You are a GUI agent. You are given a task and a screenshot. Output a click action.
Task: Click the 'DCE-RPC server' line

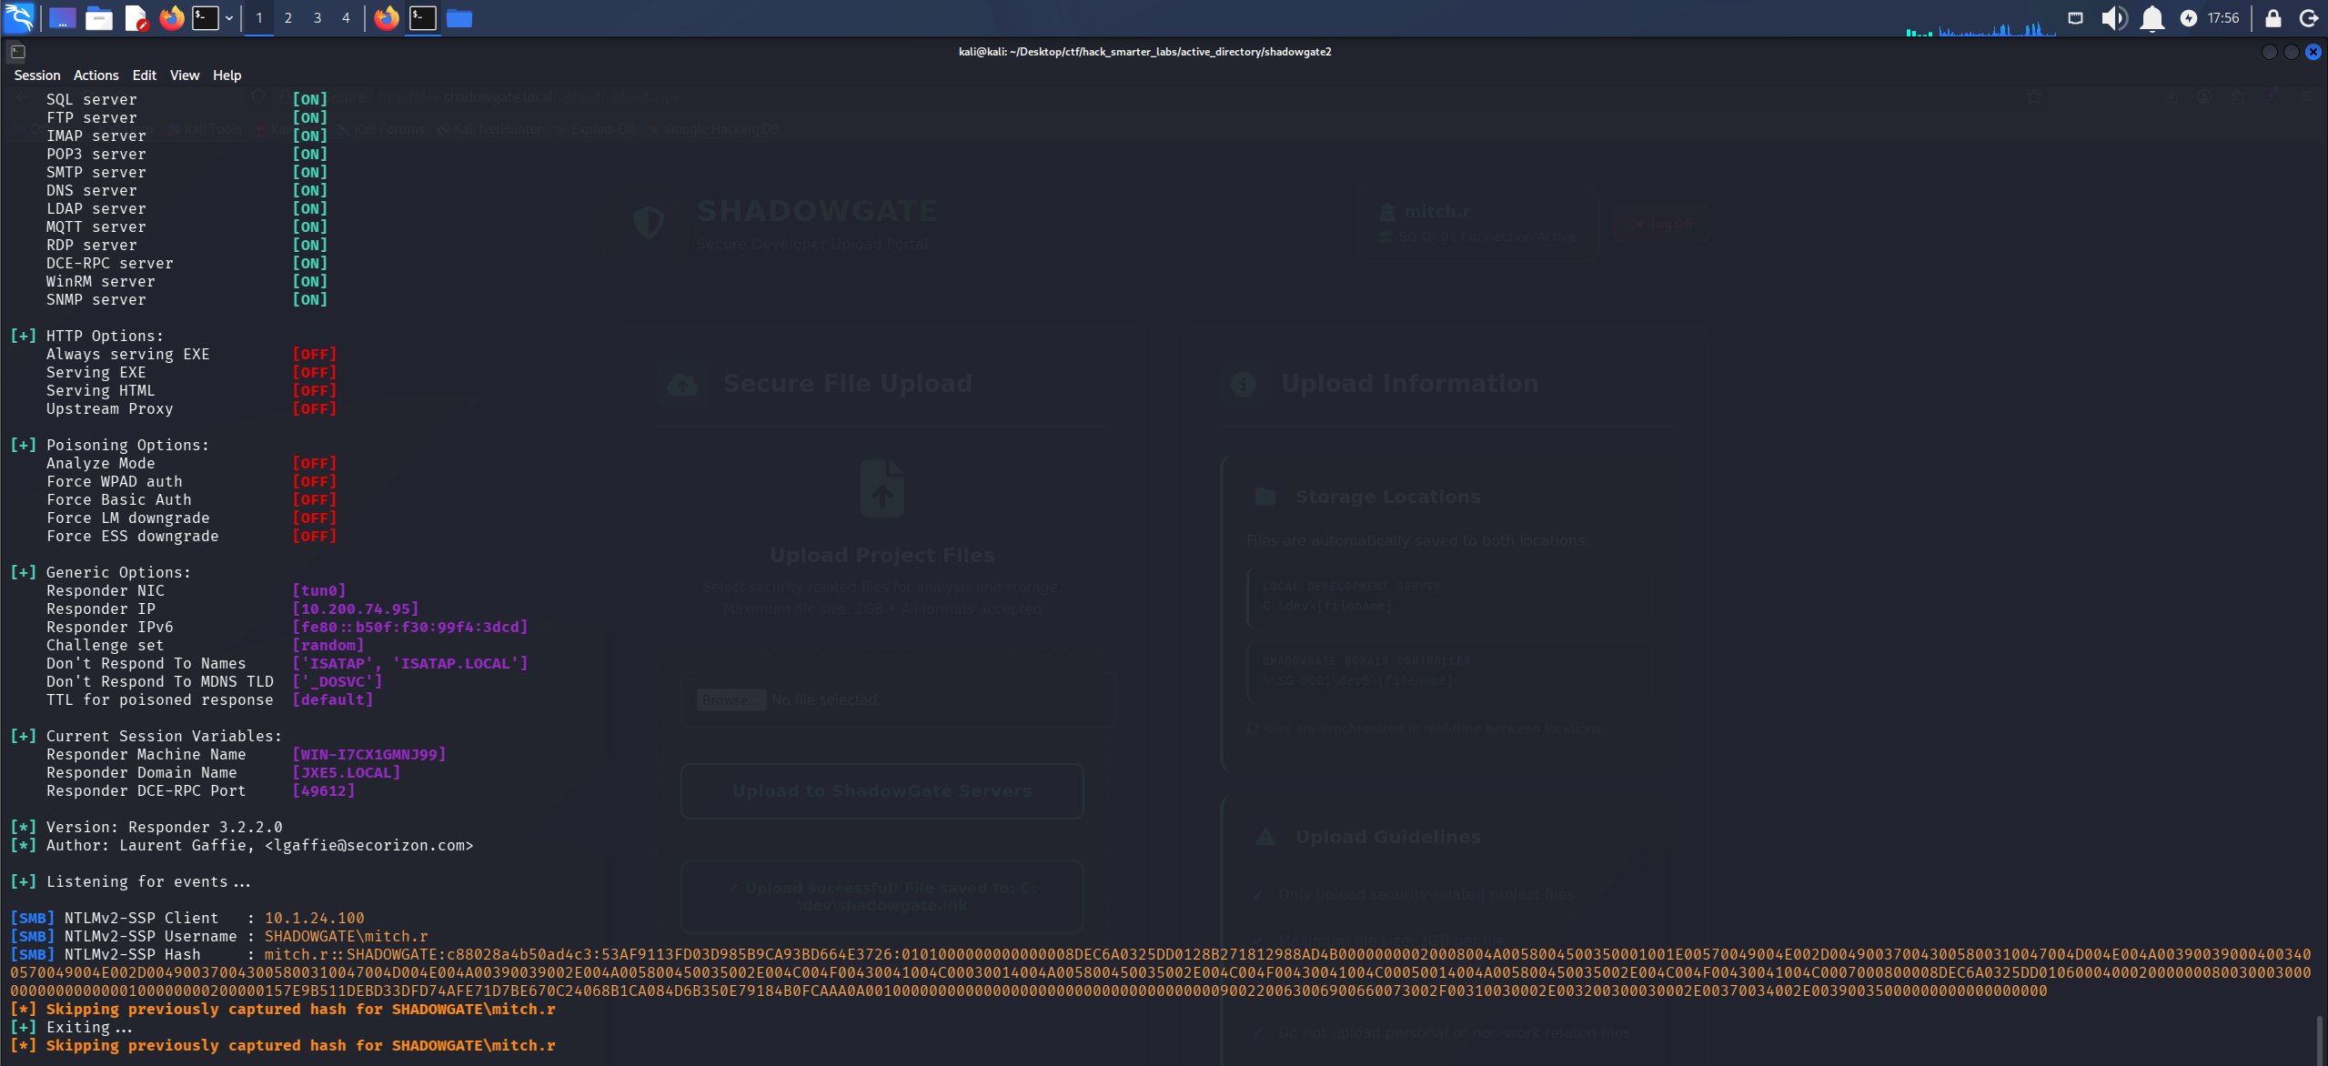coord(186,263)
